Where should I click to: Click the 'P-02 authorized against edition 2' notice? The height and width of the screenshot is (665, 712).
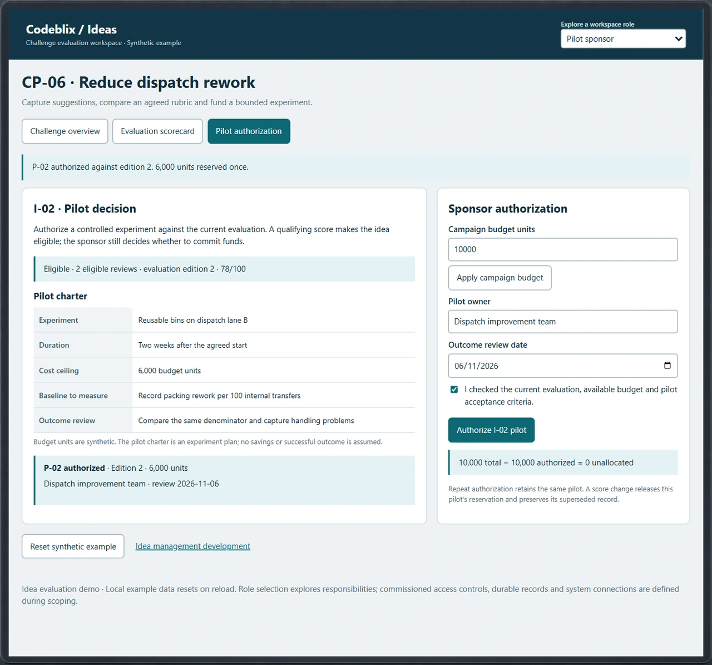coord(355,167)
